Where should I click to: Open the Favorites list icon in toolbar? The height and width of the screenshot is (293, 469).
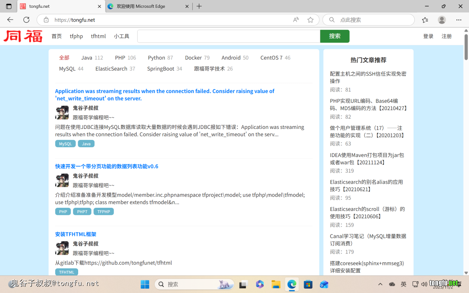pos(425,20)
